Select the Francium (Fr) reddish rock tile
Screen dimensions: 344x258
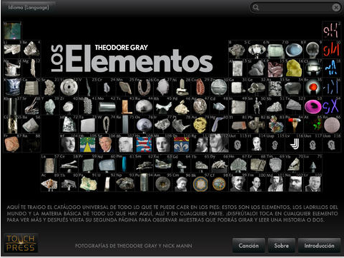13,143
